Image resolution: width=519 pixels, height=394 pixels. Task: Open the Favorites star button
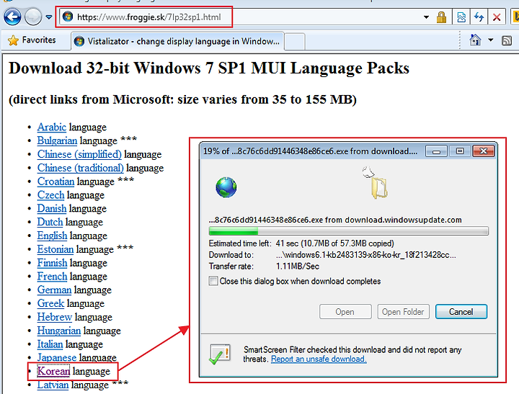(32, 40)
